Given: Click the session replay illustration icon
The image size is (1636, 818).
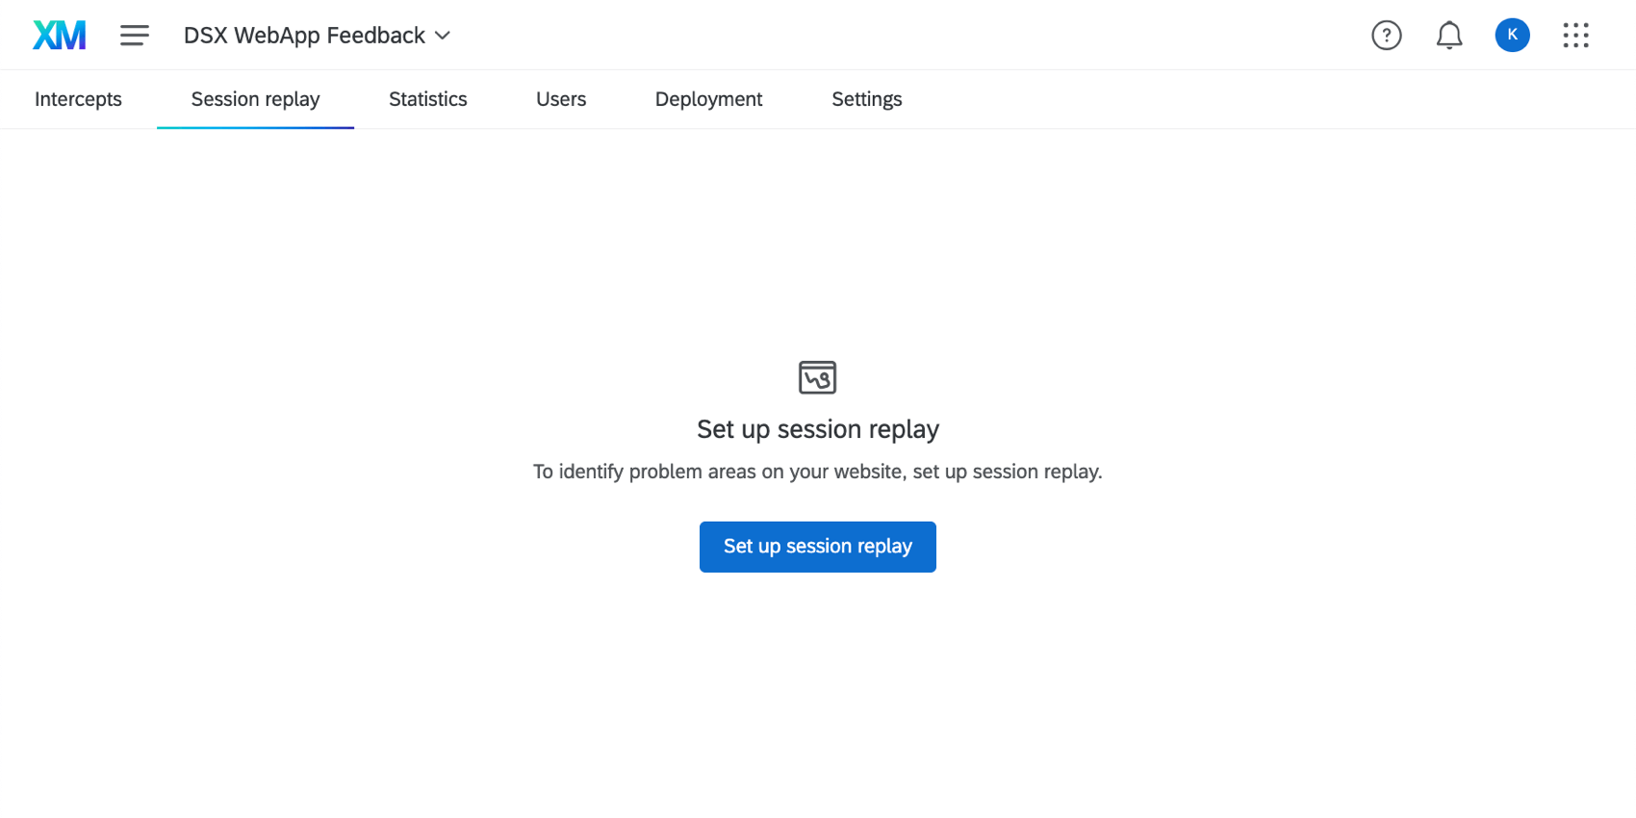Looking at the screenshot, I should click(818, 377).
